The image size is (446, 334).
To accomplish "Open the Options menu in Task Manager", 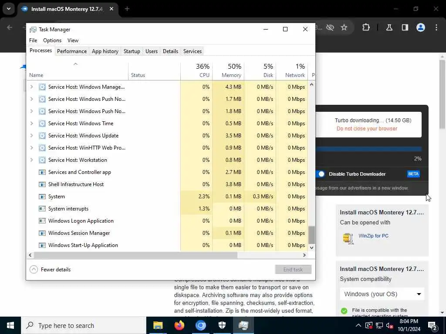I will [52, 40].
